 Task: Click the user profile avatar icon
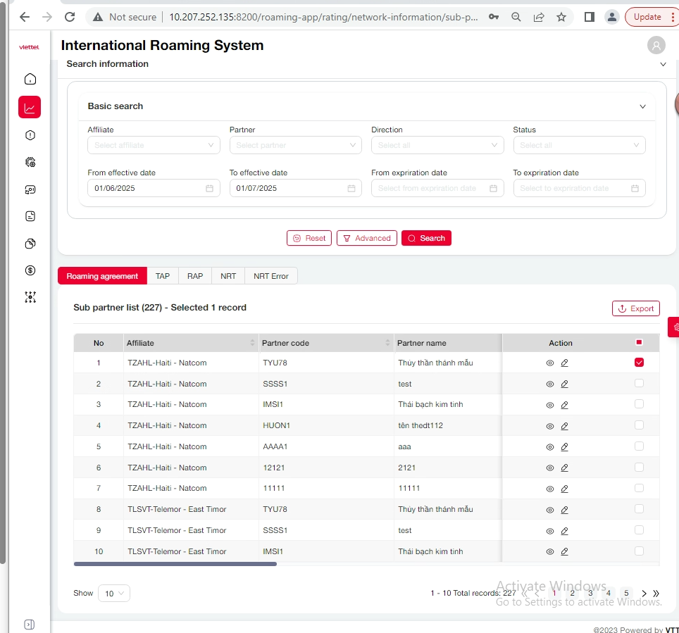656,46
